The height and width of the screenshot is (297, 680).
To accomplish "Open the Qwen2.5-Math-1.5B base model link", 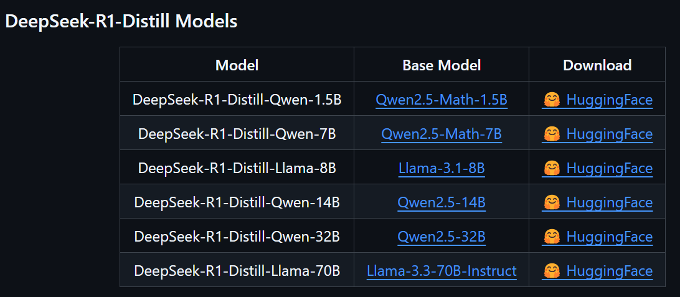I will (x=442, y=100).
